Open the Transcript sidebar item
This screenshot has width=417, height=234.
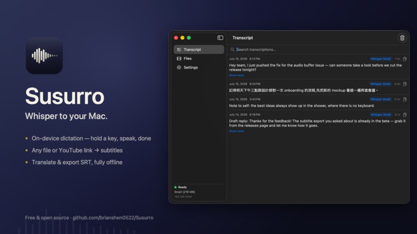(x=199, y=50)
